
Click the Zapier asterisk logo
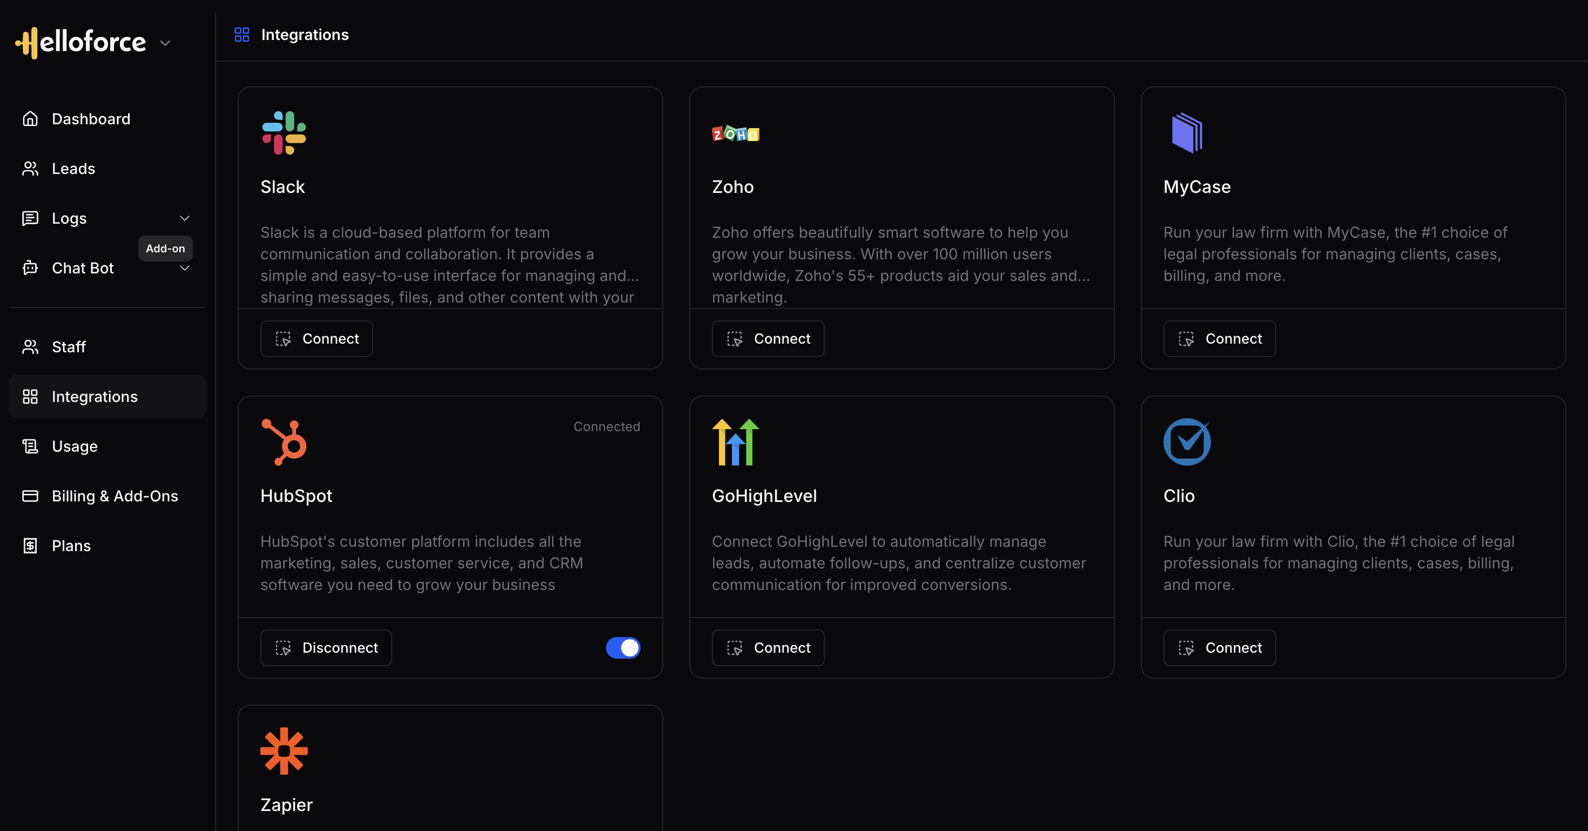284,751
